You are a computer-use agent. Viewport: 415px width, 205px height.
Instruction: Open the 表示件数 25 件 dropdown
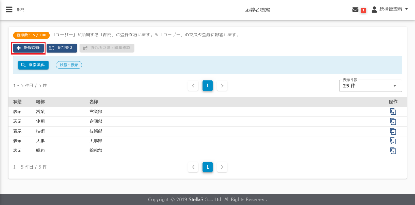[x=370, y=86]
